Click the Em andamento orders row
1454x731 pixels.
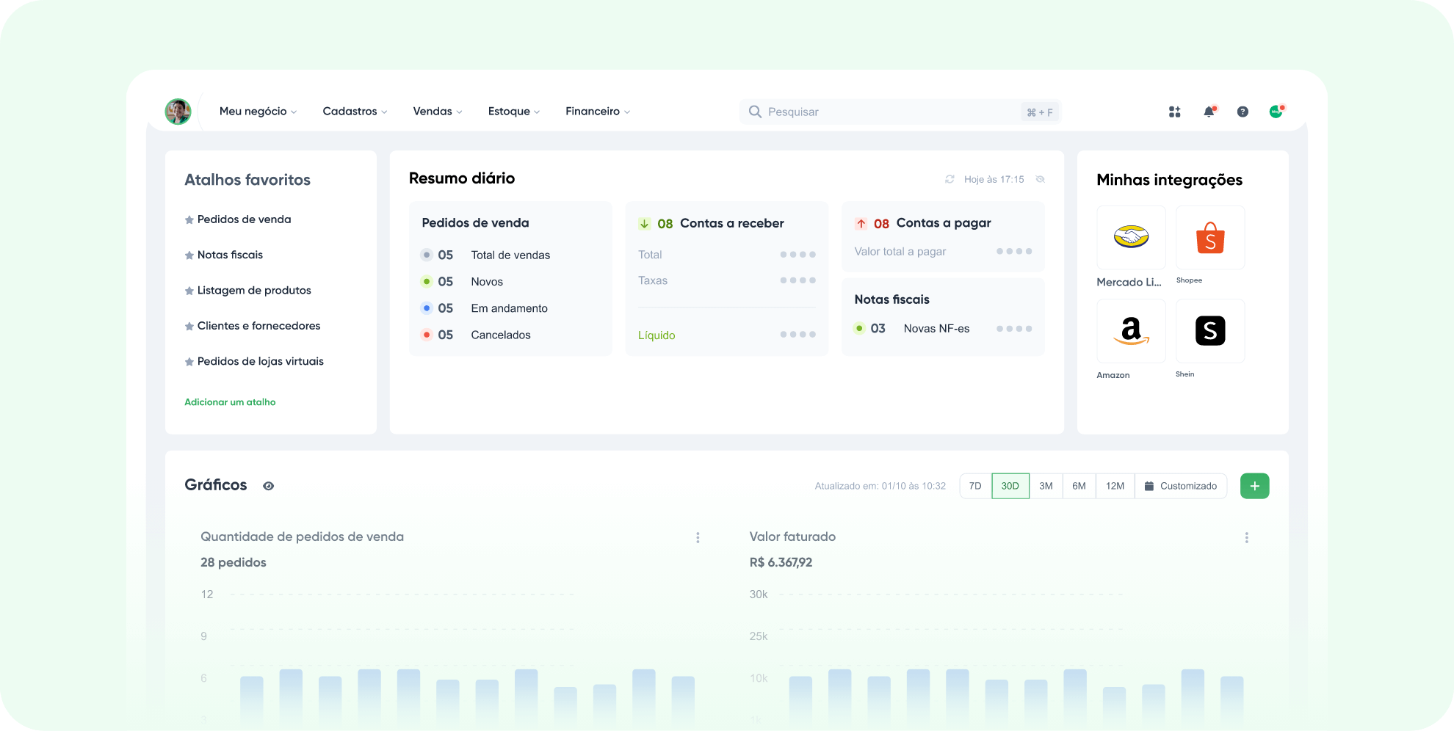485,308
